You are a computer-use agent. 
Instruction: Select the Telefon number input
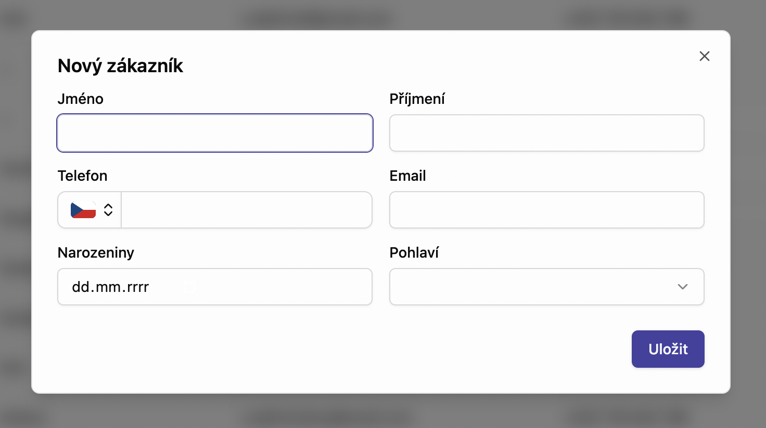click(246, 210)
